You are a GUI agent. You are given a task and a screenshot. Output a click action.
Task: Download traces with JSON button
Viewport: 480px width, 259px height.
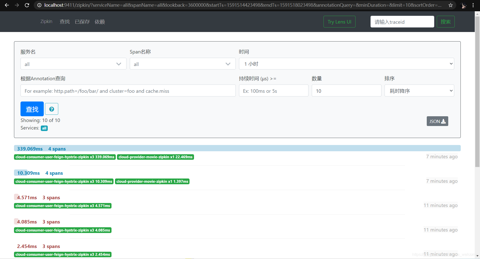click(x=437, y=121)
